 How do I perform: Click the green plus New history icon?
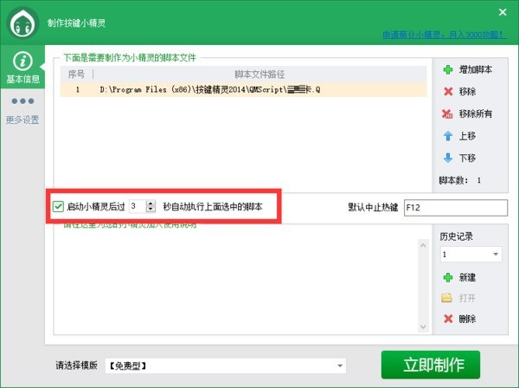tap(447, 278)
